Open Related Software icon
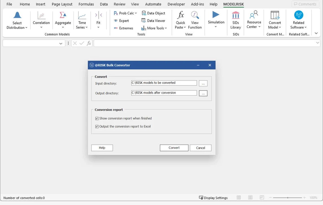 pos(298,20)
